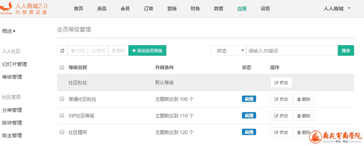This screenshot has height=146, width=364.
Task: Tick the checkbox for 普通社区粉丝
Action: [62, 99]
